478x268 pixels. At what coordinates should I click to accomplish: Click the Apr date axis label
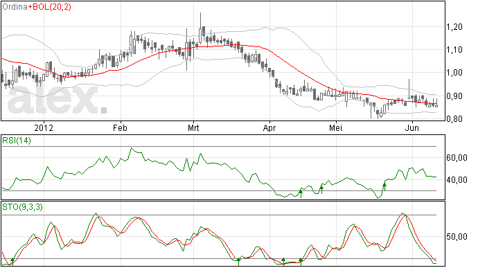(269, 127)
